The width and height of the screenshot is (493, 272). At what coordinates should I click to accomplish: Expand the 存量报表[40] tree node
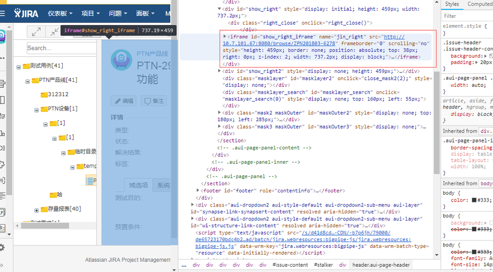tap(37, 210)
